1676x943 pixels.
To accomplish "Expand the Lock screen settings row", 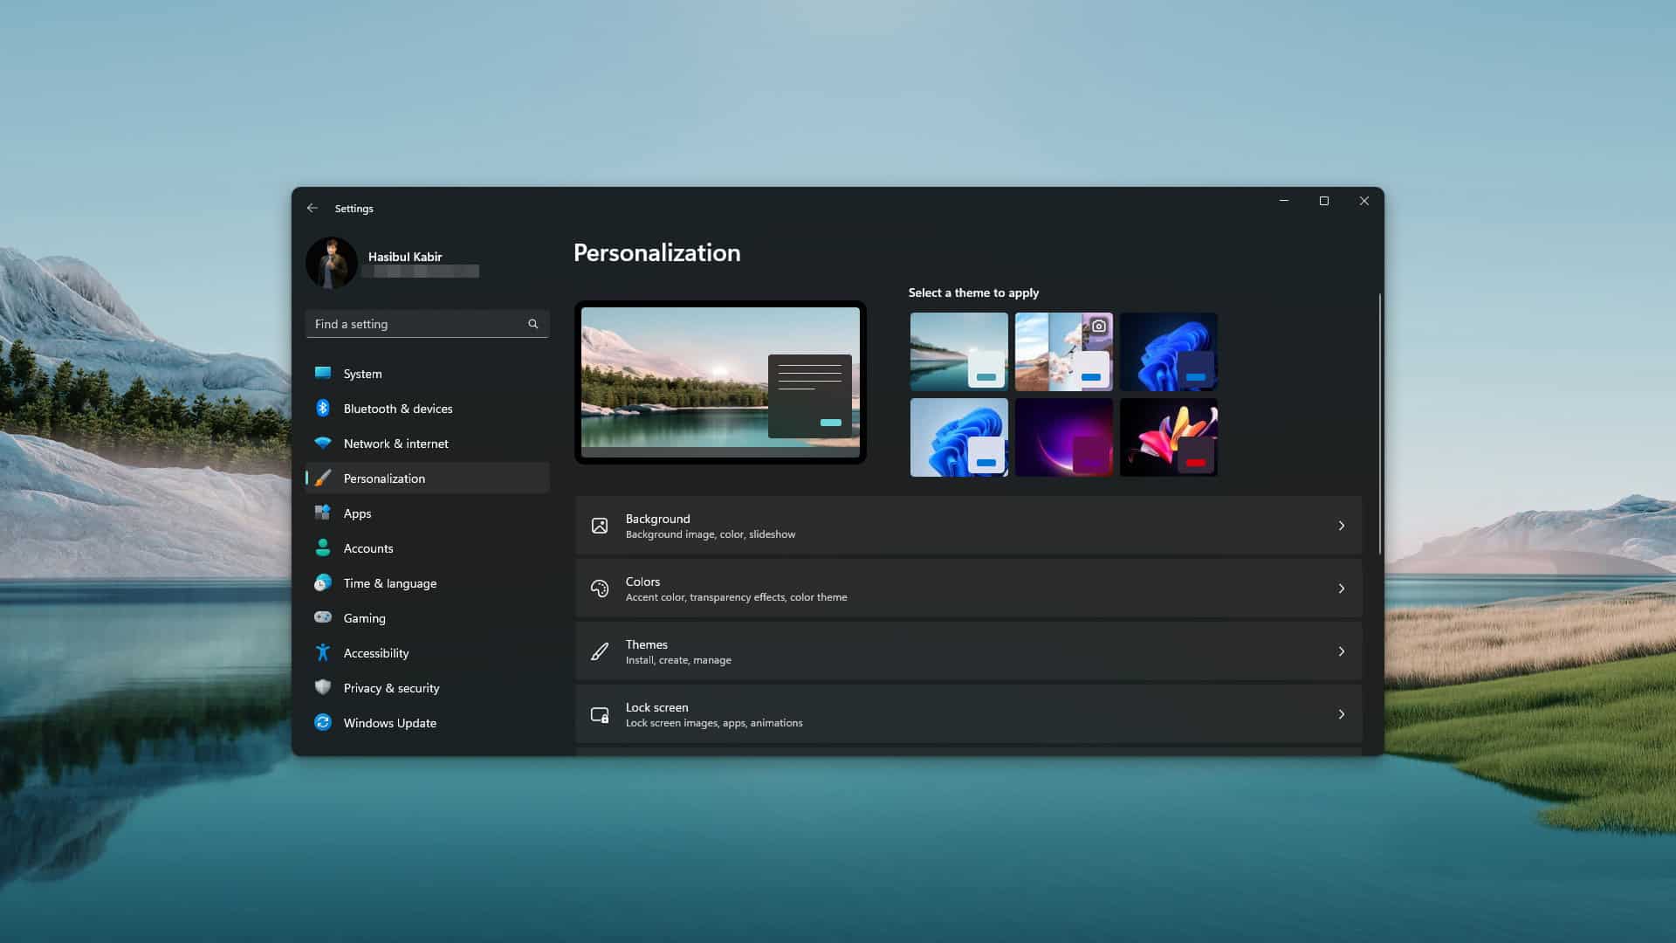I will tap(969, 713).
